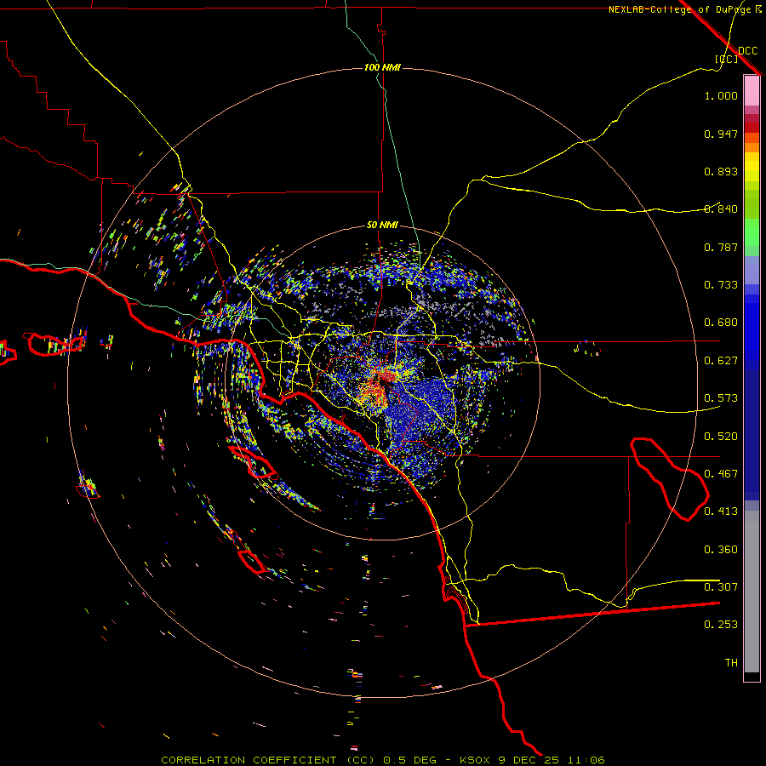Pick the red segment of legend bar
This screenshot has width=766, height=766.
point(752,127)
